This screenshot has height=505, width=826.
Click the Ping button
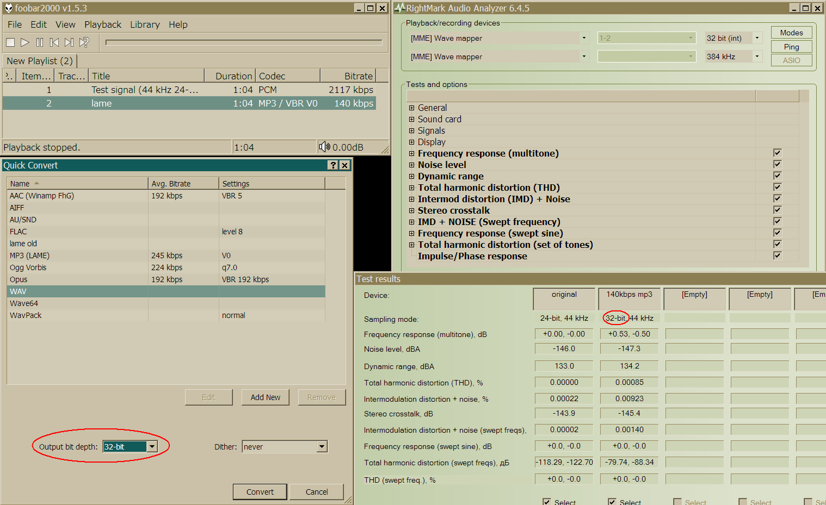pos(791,47)
